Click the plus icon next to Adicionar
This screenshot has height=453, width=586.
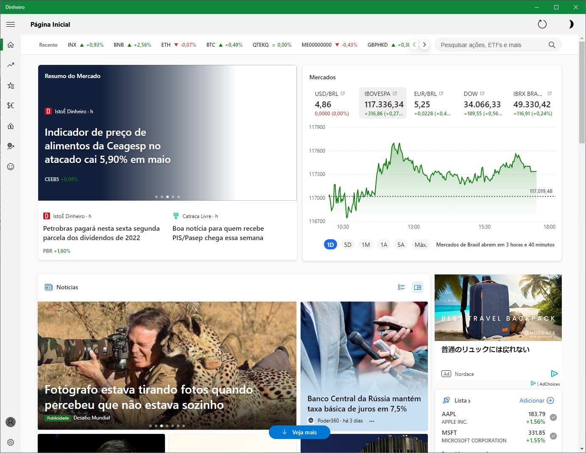point(550,400)
